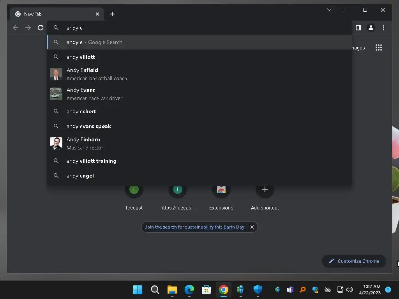Open the Windows Start menu

click(x=138, y=290)
